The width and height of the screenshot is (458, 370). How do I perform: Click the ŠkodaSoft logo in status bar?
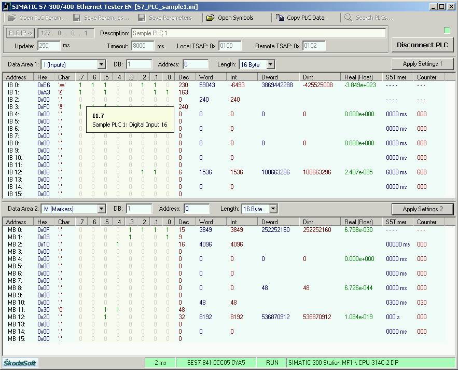(x=20, y=363)
